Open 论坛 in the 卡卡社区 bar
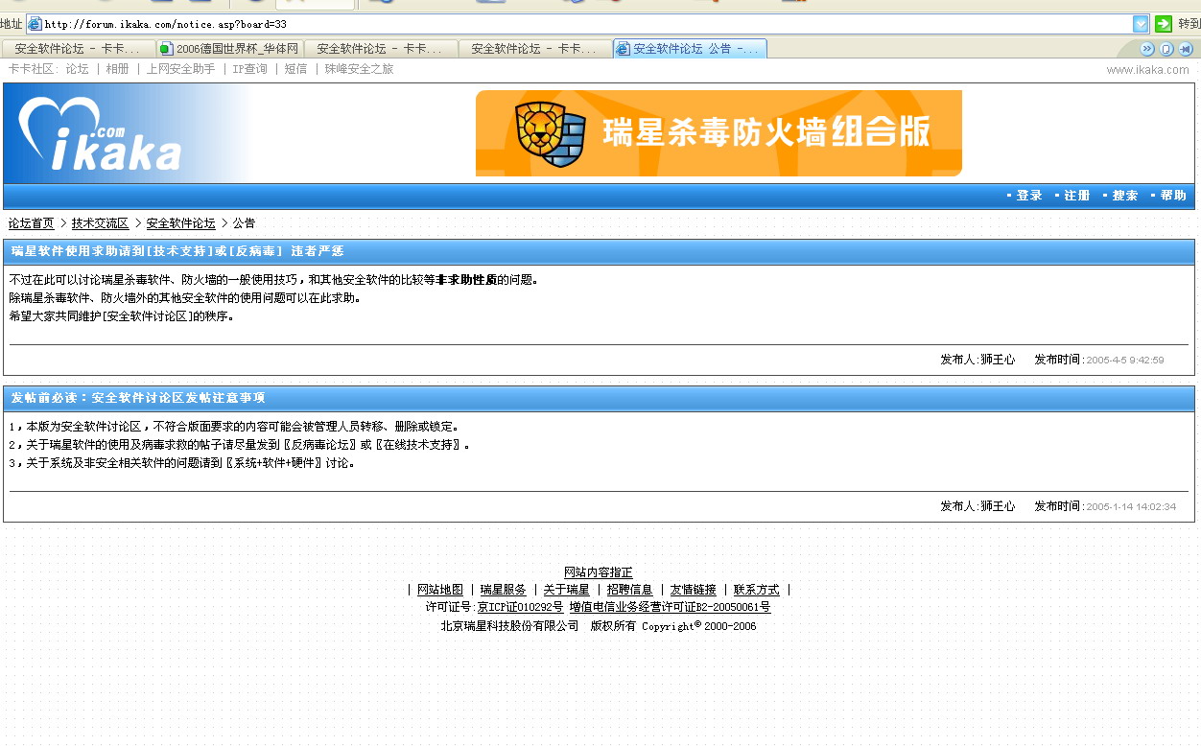 point(77,69)
